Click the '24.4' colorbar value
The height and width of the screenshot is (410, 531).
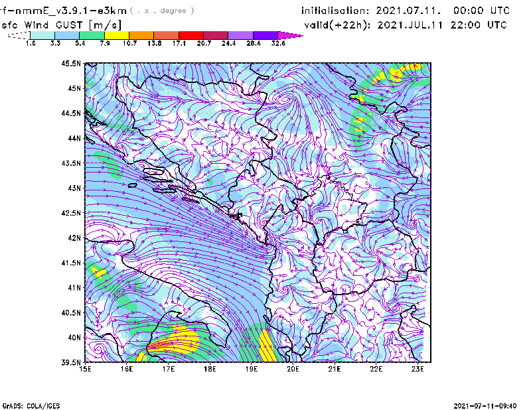[228, 43]
